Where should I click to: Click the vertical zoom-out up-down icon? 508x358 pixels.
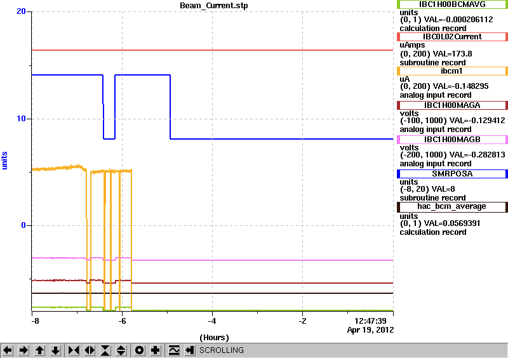point(121,350)
